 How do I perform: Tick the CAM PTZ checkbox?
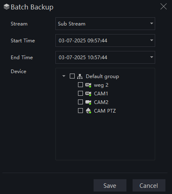coord(80,111)
